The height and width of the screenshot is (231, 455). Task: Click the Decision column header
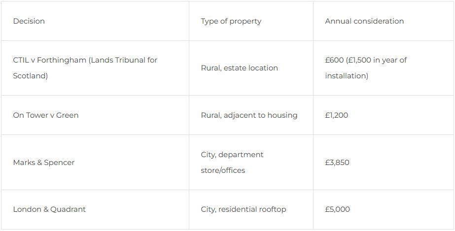pos(29,21)
